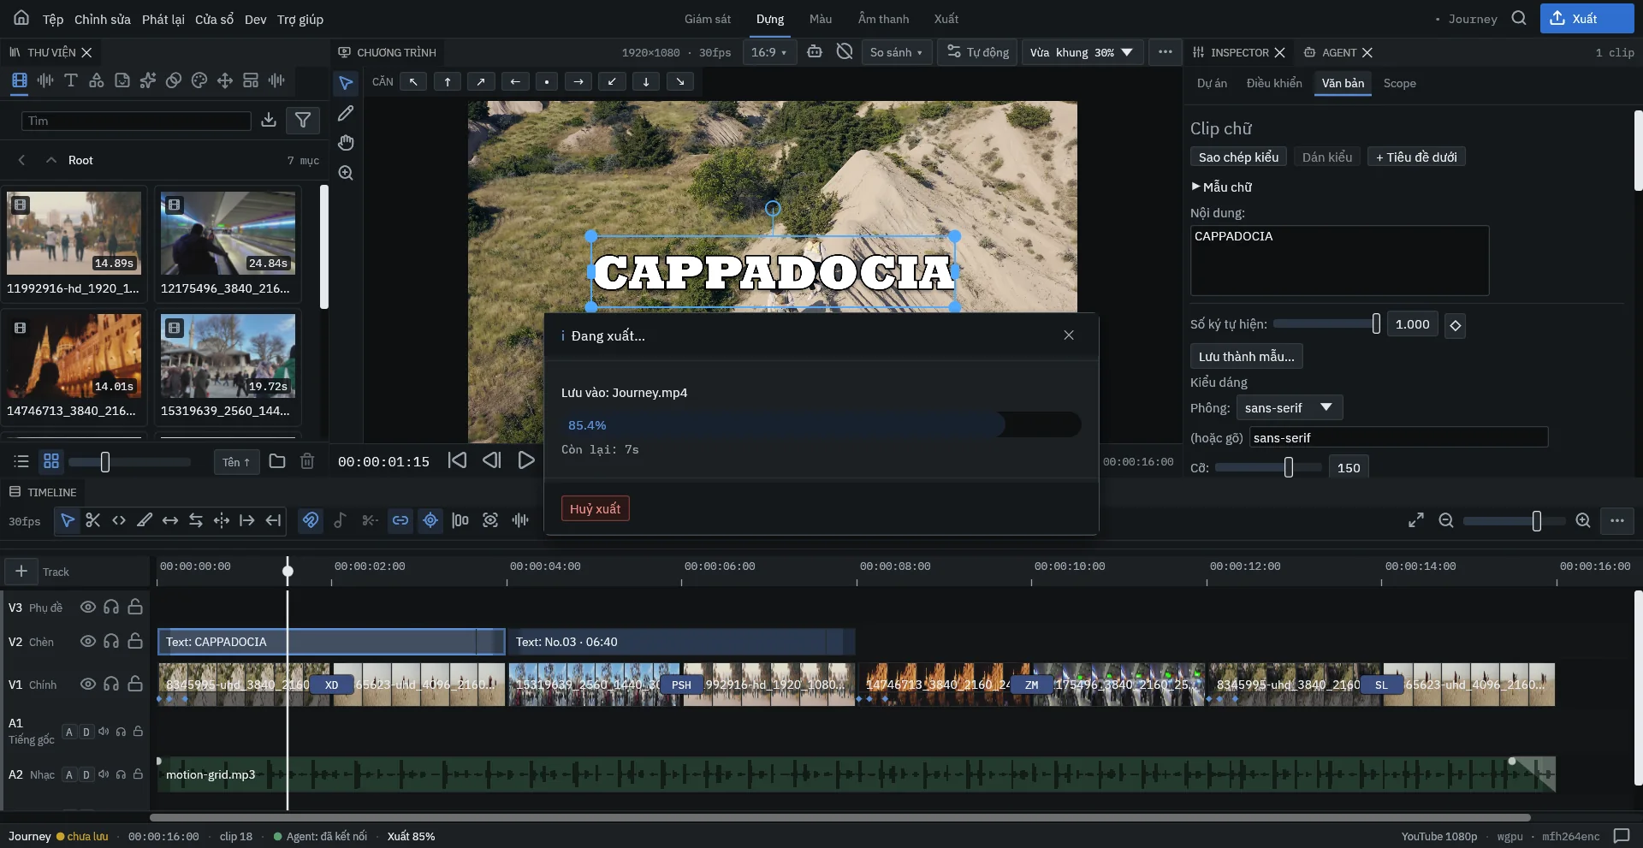The image size is (1643, 848).
Task: Zoom in the timeline
Action: [x=1583, y=520]
